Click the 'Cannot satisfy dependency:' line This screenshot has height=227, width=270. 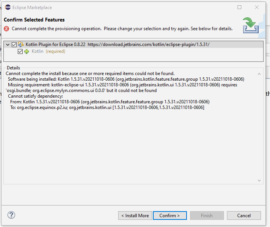[35, 96]
